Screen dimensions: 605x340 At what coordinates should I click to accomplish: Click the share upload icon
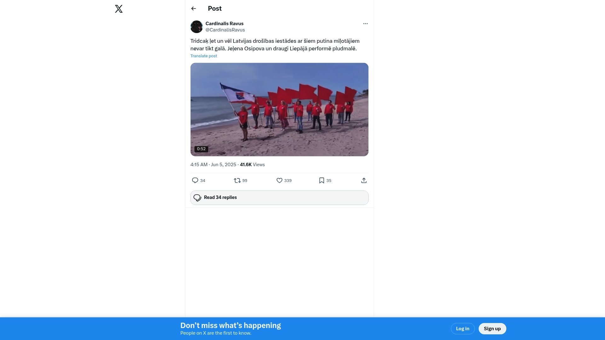[364, 180]
